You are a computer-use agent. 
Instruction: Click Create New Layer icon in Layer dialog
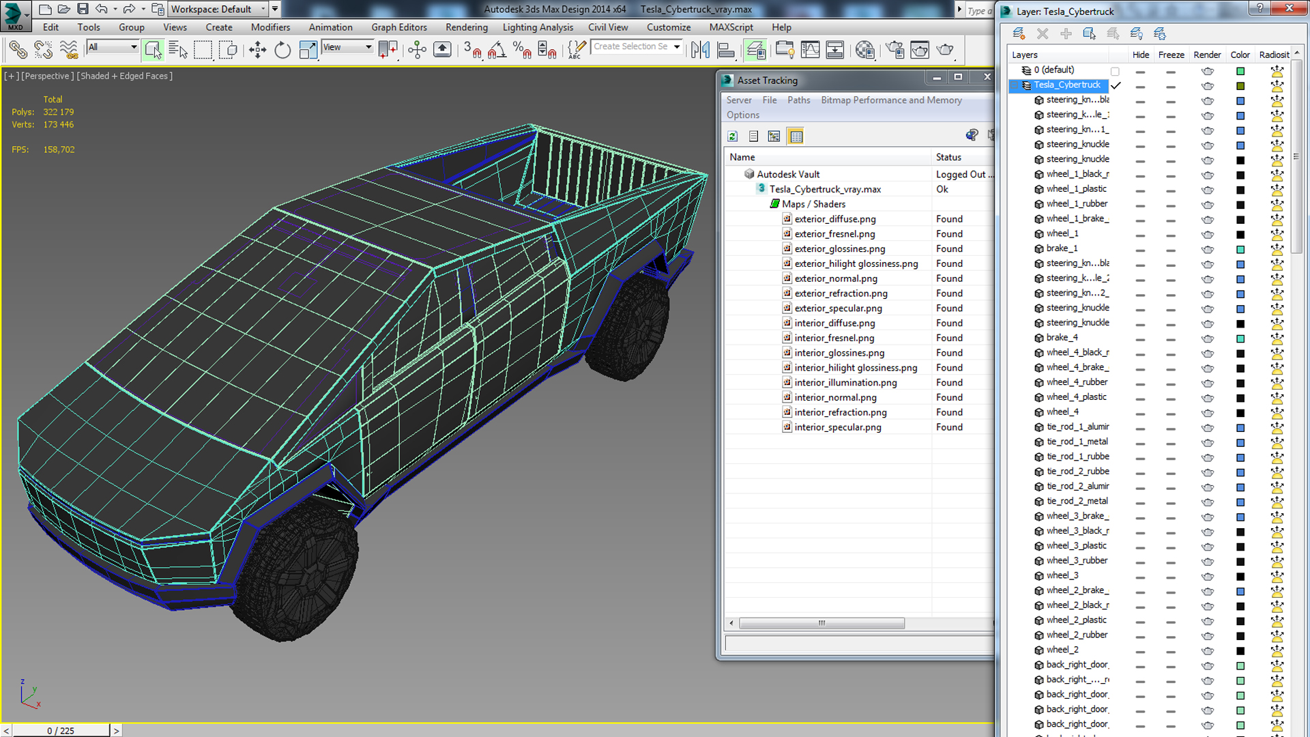[x=1019, y=33]
